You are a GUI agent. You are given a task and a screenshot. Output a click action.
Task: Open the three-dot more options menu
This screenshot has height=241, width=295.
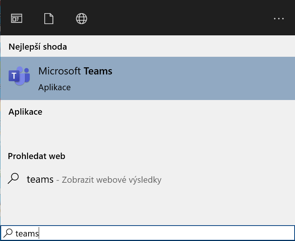coord(279,18)
